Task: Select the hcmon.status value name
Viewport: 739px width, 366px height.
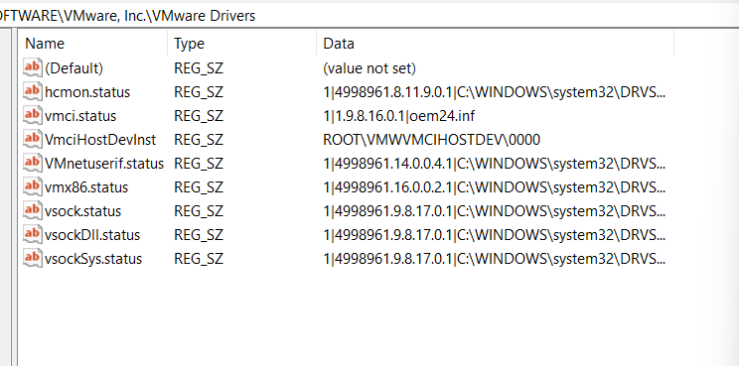Action: click(x=87, y=92)
